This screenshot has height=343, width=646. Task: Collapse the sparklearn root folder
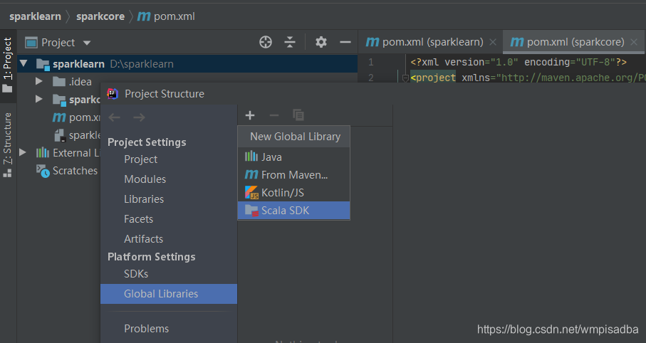coord(24,63)
